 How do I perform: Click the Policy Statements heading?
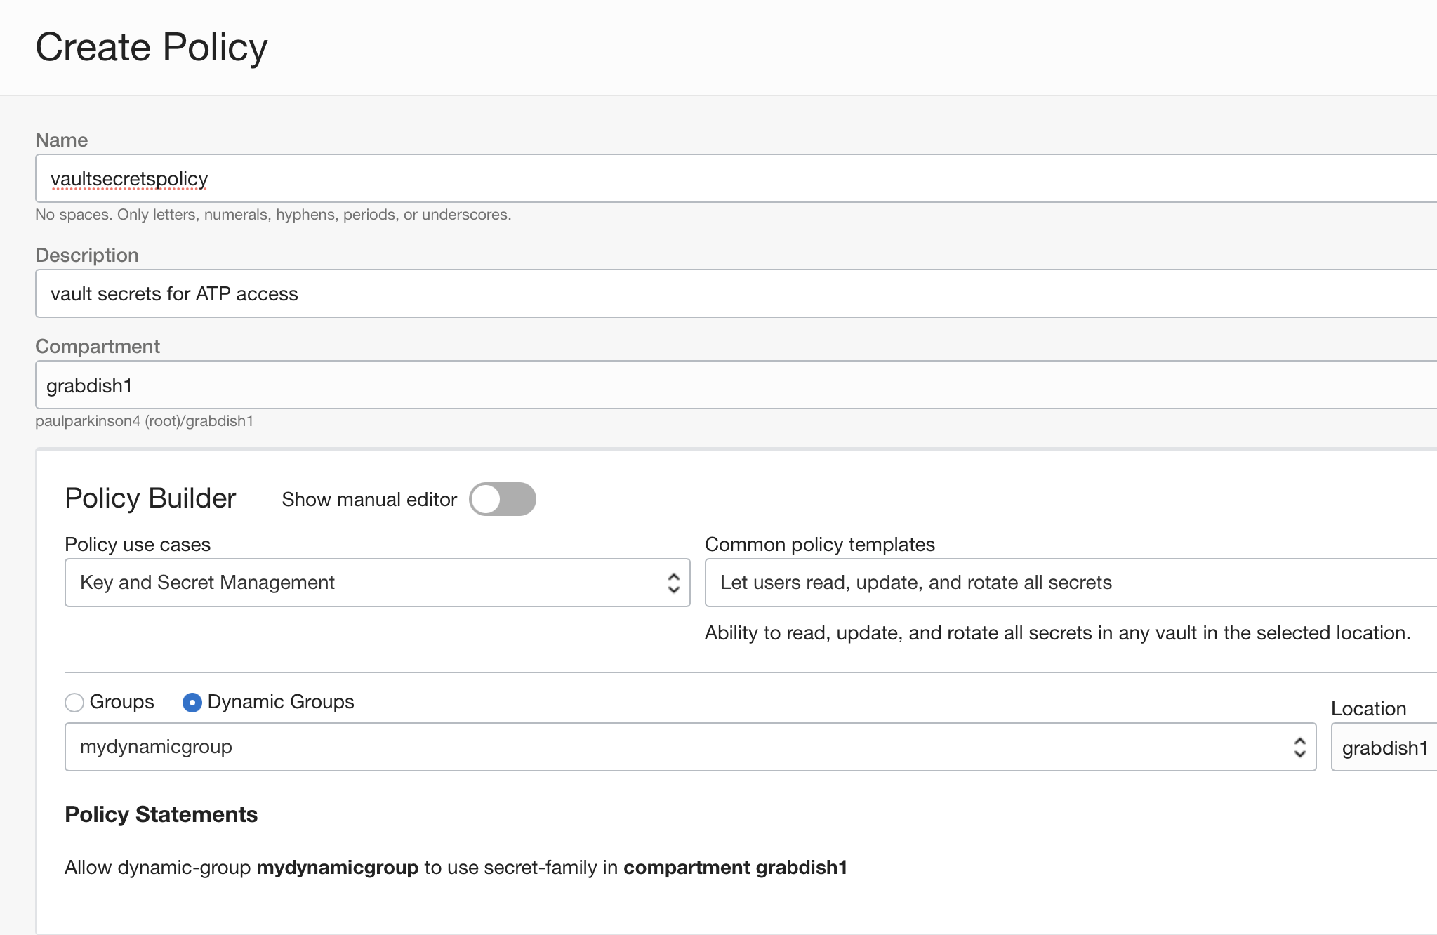tap(161, 814)
